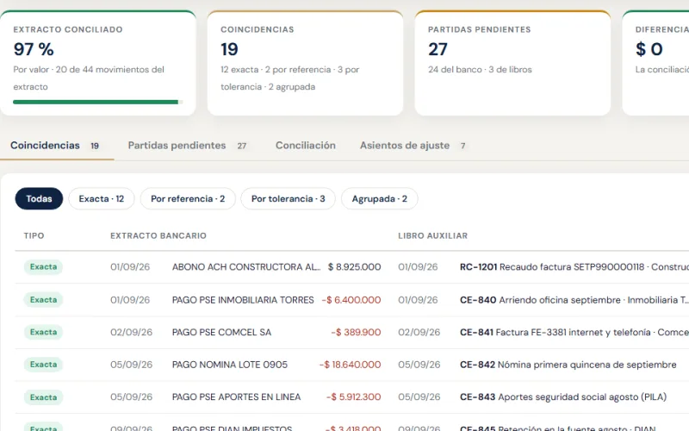Click Exacta badge on COMCEL SA row
689x431 pixels.
click(43, 332)
